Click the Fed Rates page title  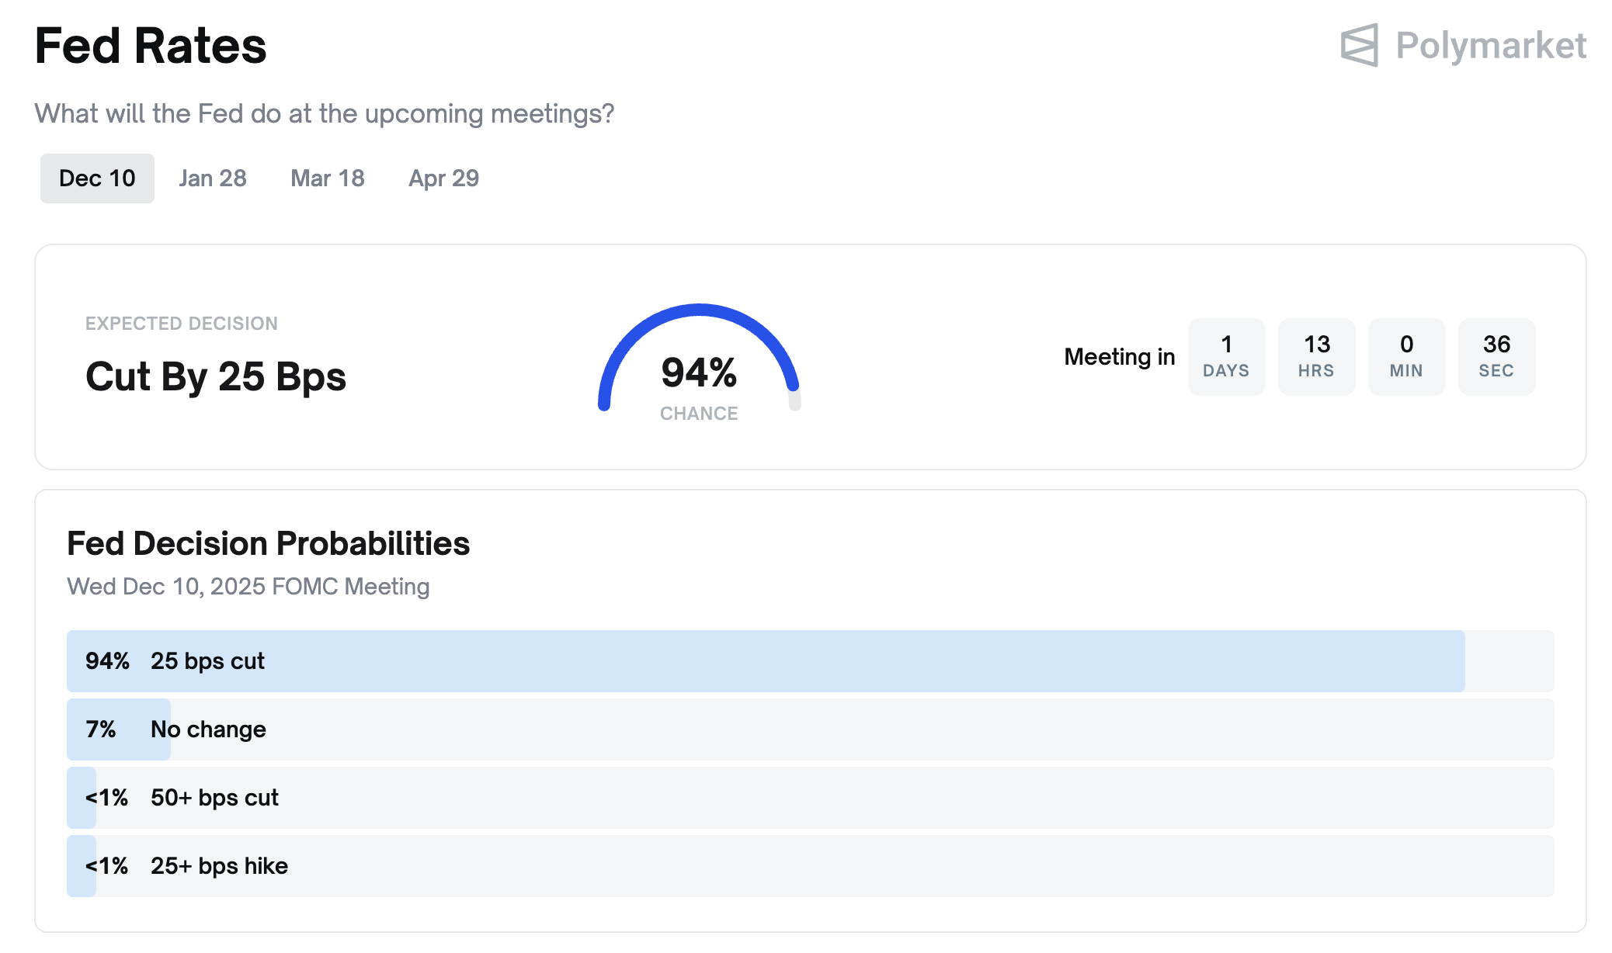click(x=151, y=46)
